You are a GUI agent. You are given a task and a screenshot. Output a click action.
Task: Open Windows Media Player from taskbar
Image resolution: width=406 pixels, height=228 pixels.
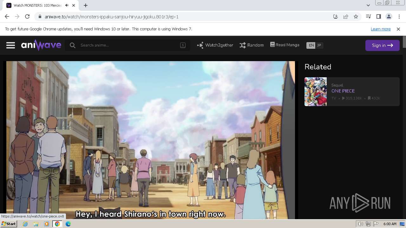(47, 224)
